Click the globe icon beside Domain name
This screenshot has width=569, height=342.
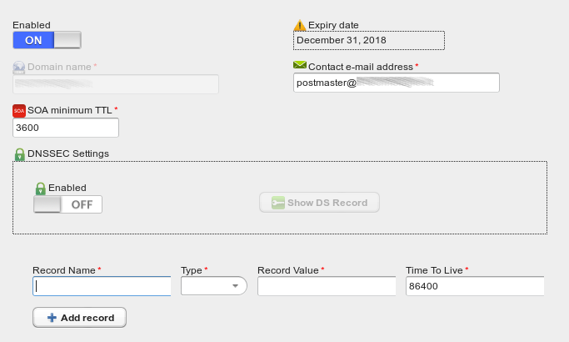click(x=19, y=68)
